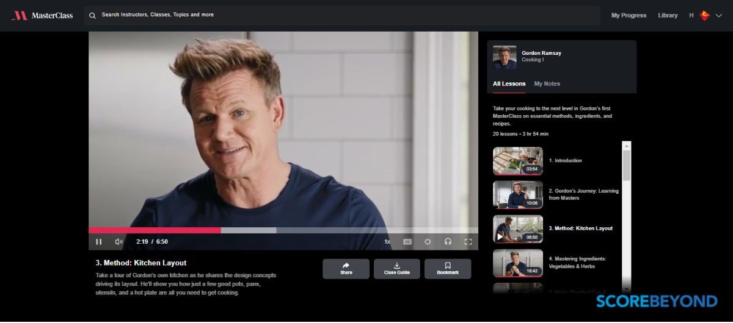The width and height of the screenshot is (733, 323).
Task: Open the Library page
Action: (x=668, y=15)
